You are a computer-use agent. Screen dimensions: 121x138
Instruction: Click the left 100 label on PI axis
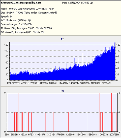(x=6, y=51)
